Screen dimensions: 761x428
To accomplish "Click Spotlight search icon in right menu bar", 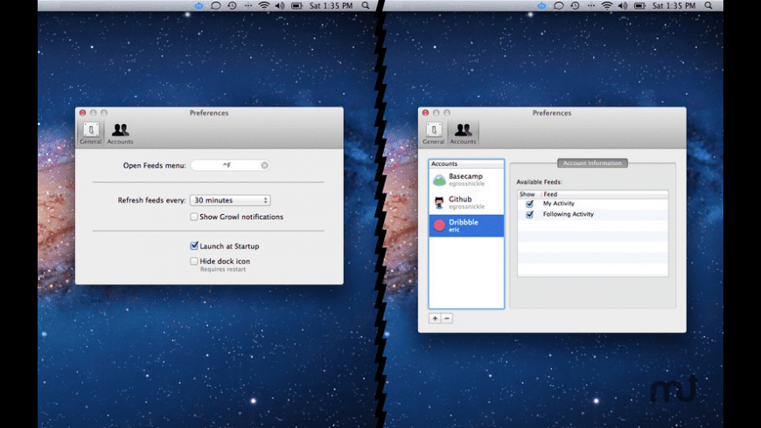I will [709, 6].
